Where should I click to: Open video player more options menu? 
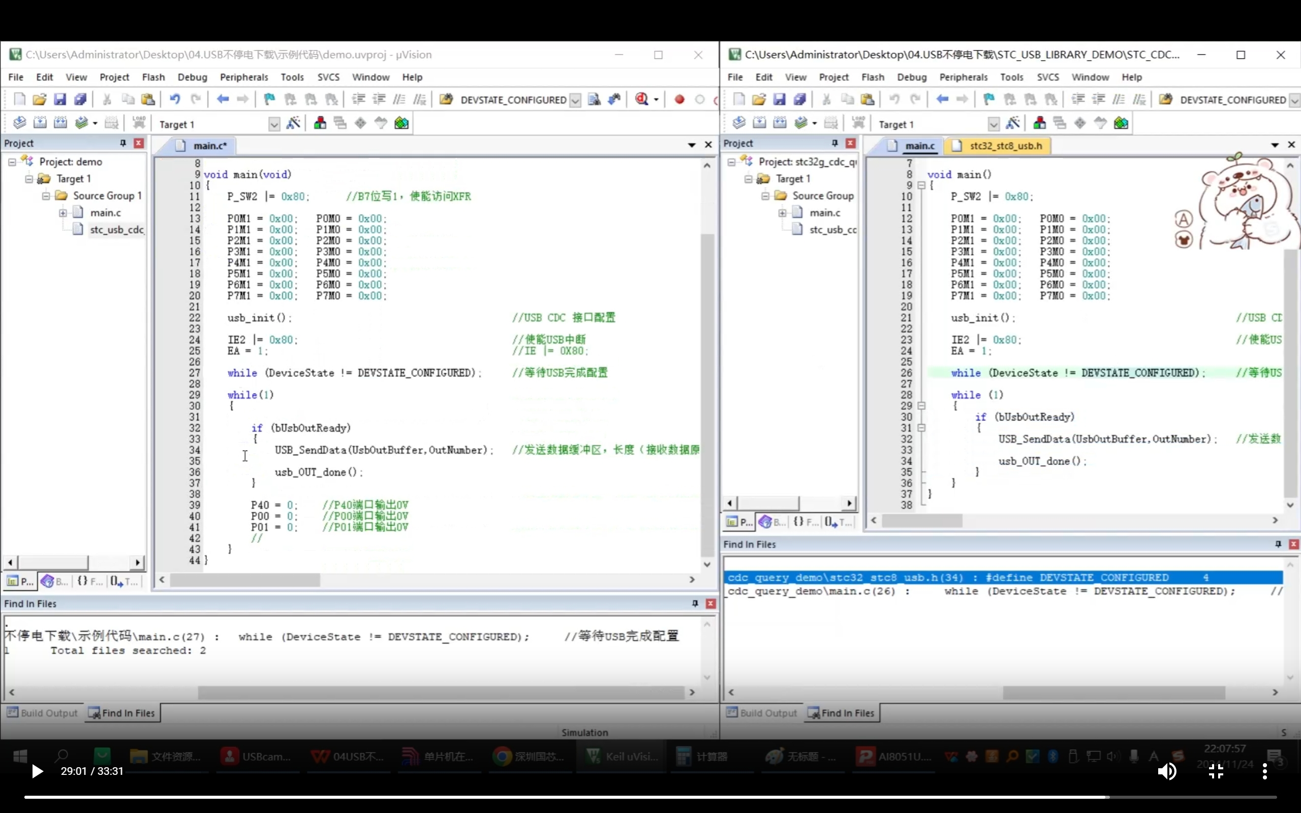pos(1264,772)
